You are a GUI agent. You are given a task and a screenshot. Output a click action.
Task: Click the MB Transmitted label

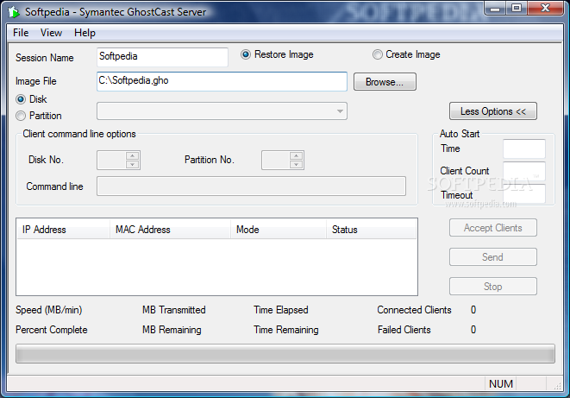click(174, 310)
